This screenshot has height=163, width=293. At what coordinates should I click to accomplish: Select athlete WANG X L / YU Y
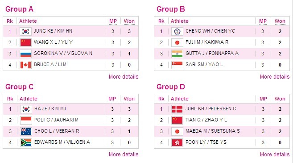(53, 42)
